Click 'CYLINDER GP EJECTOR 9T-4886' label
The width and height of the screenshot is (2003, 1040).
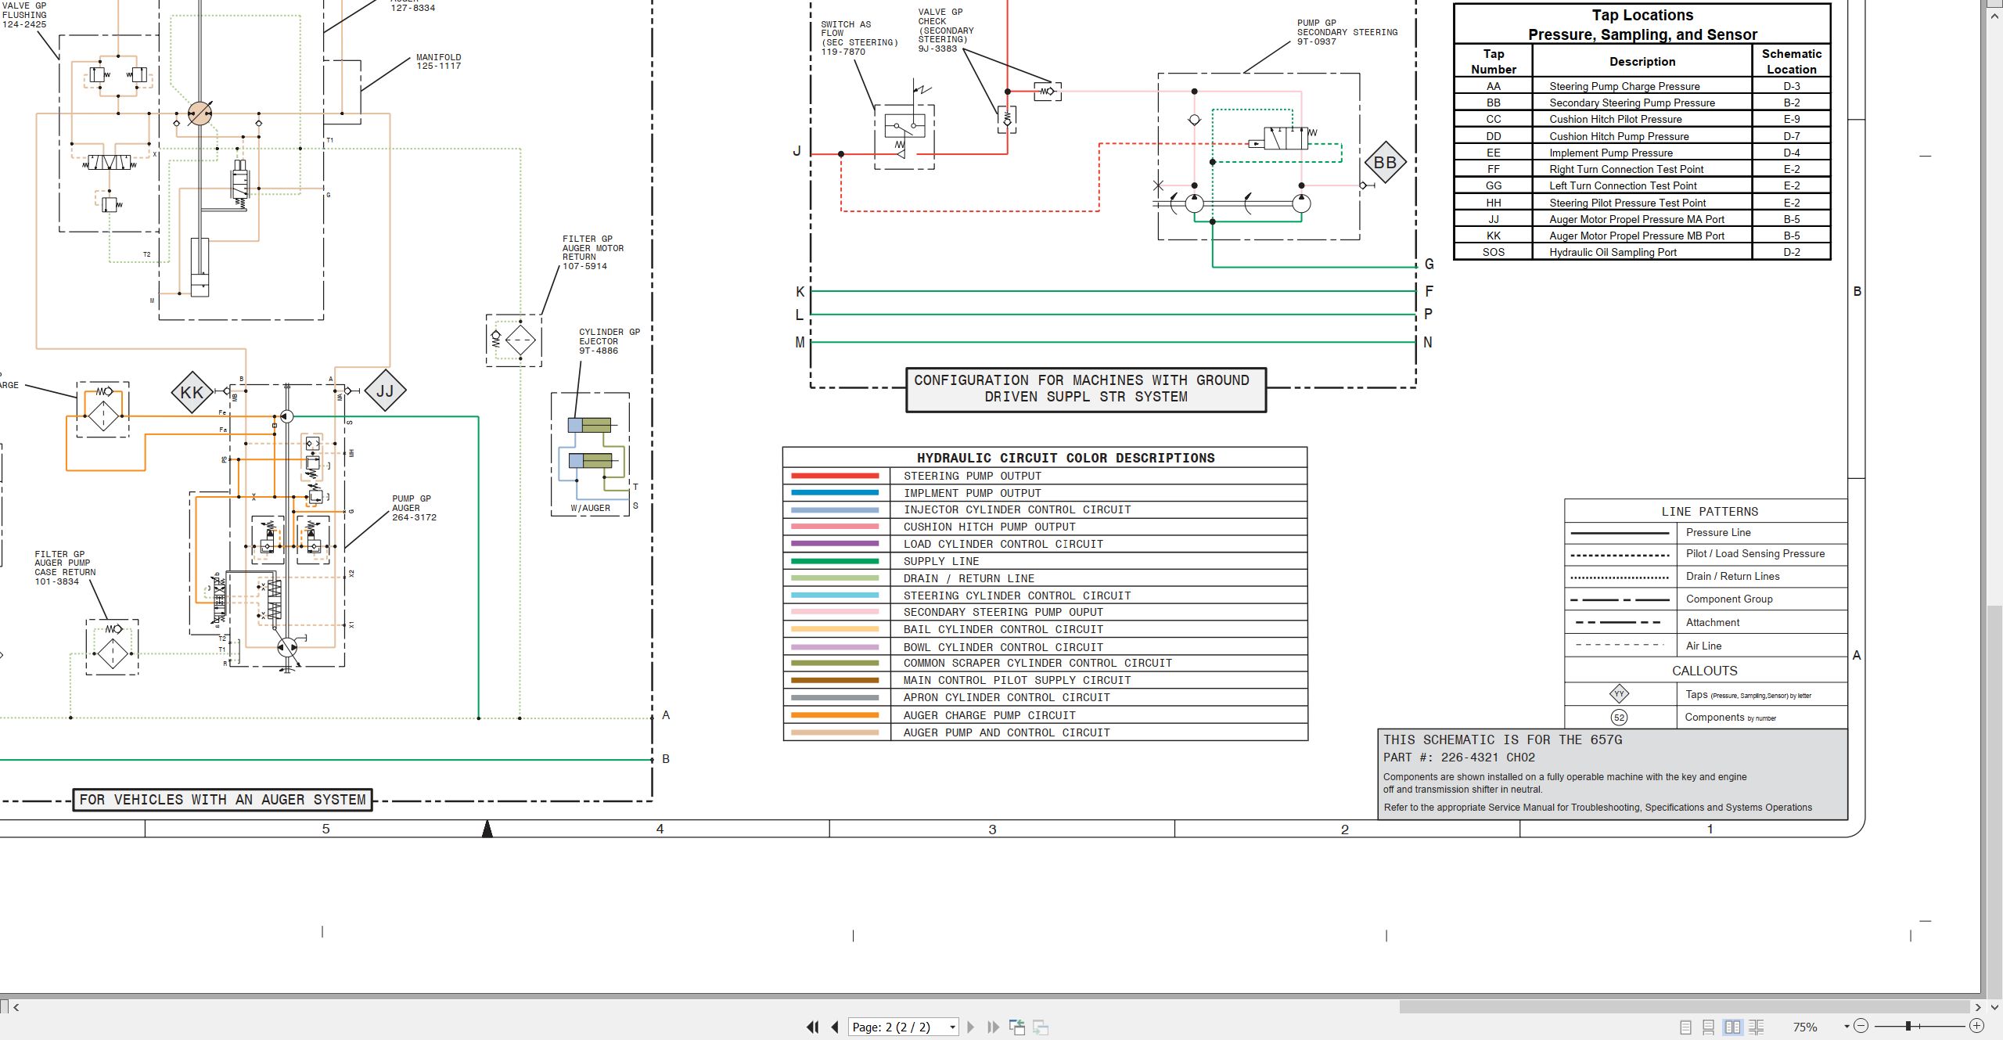[609, 341]
